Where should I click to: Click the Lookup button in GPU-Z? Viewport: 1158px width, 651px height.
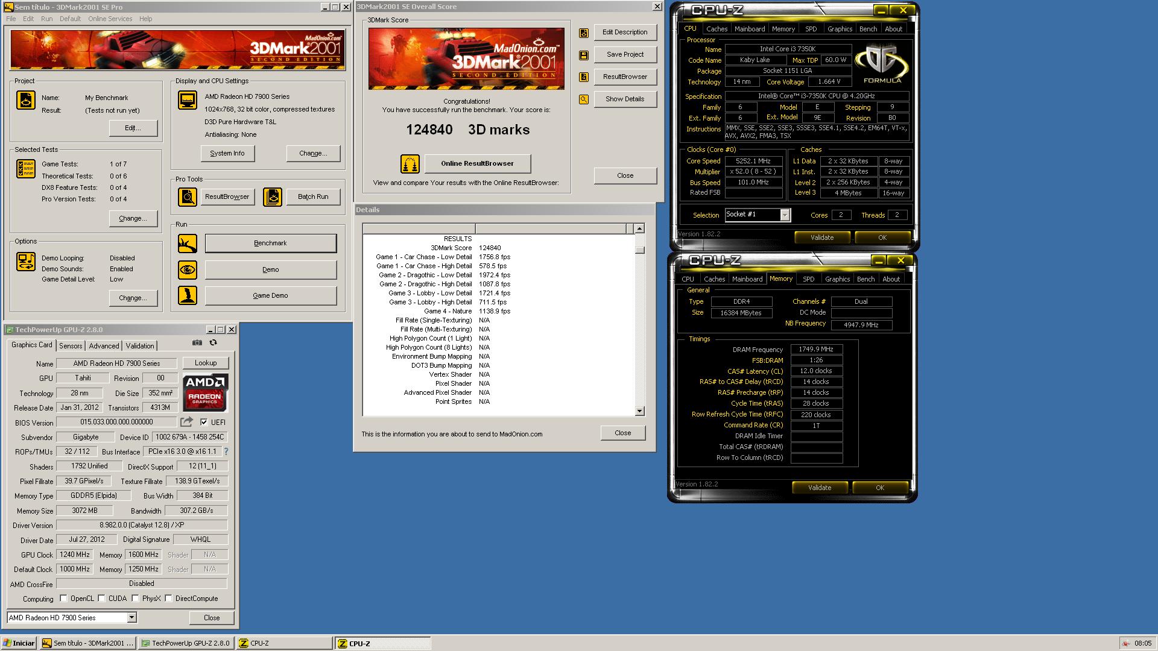coord(205,363)
